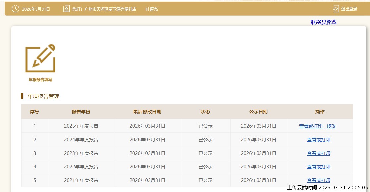Open the 联络员修改 link
Screen dimensions: 370x192
[324, 22]
